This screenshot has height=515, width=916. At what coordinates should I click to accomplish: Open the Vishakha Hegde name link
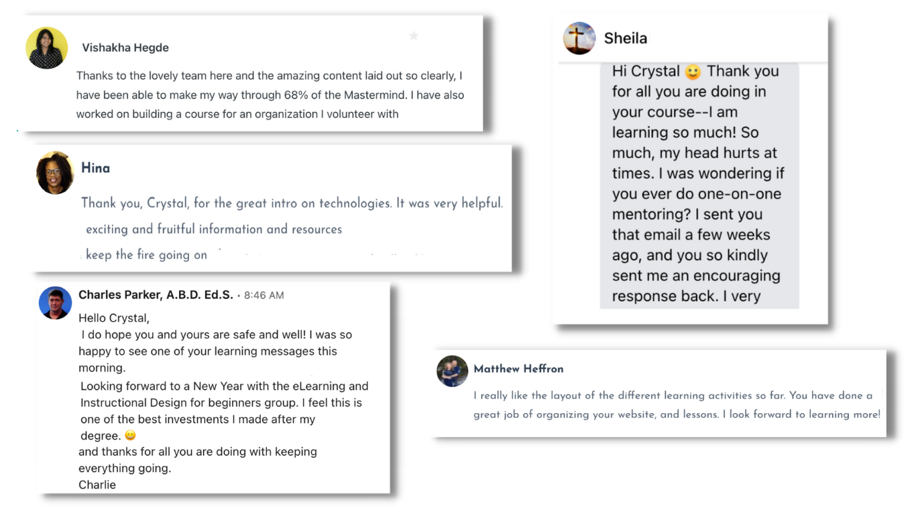tap(125, 48)
